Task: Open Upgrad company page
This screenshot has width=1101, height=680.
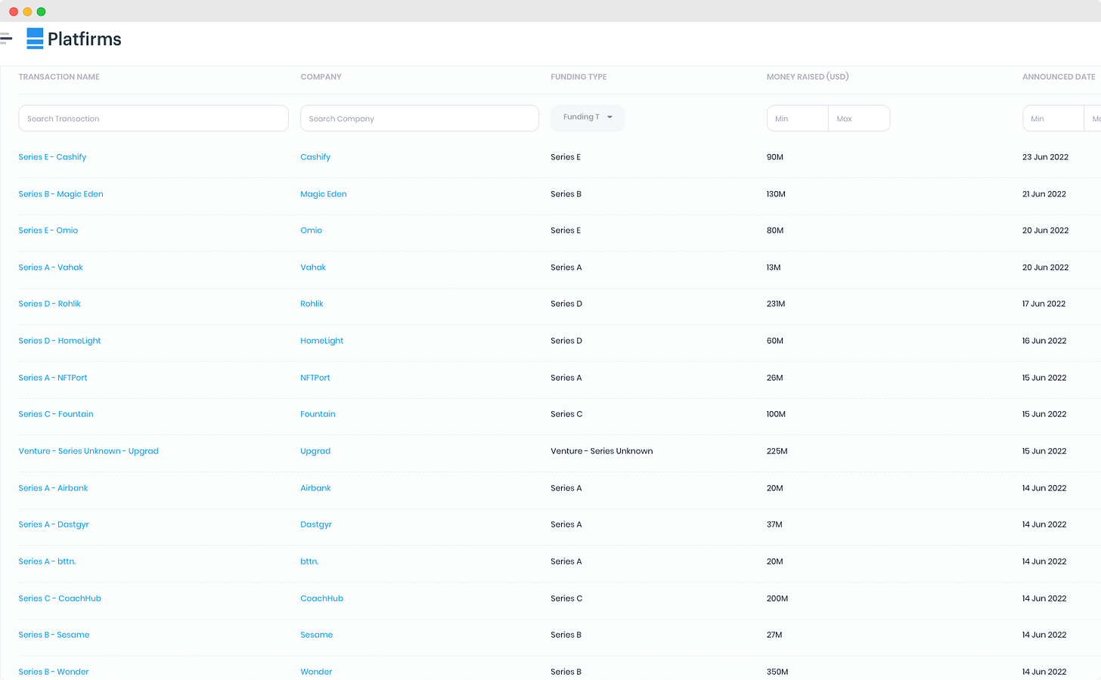Action: click(315, 451)
